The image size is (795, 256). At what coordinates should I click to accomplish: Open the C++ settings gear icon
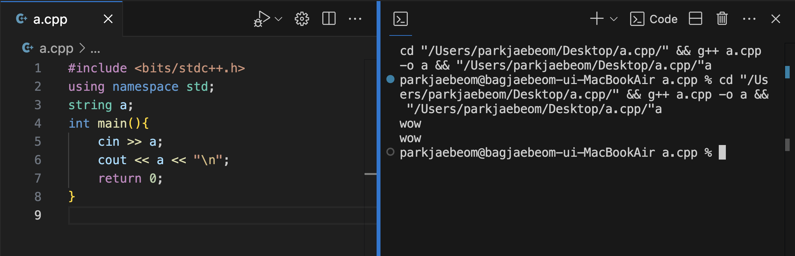[302, 19]
